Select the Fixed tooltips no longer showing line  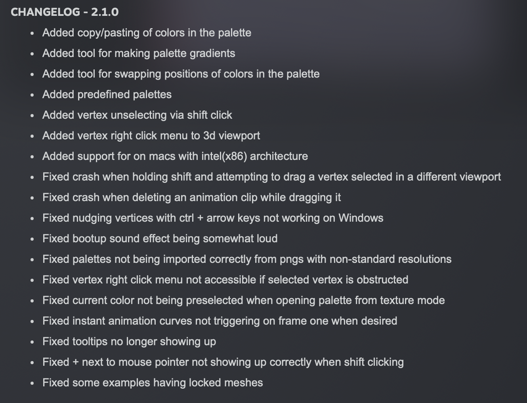(129, 341)
